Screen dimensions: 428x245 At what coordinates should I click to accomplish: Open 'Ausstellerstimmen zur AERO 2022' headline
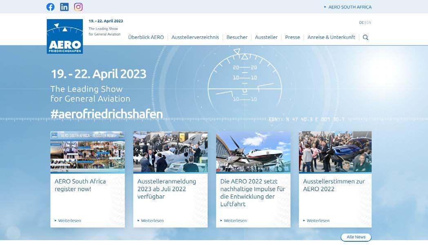click(x=334, y=185)
